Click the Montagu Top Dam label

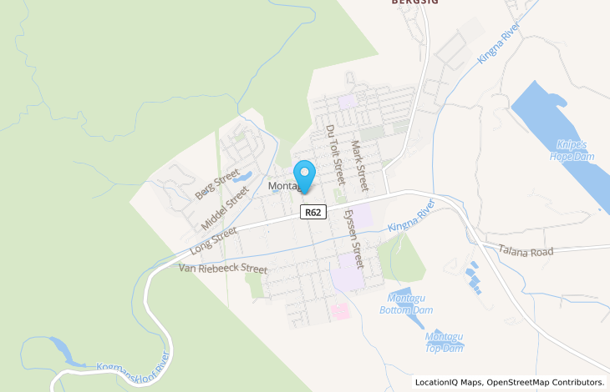click(x=444, y=342)
